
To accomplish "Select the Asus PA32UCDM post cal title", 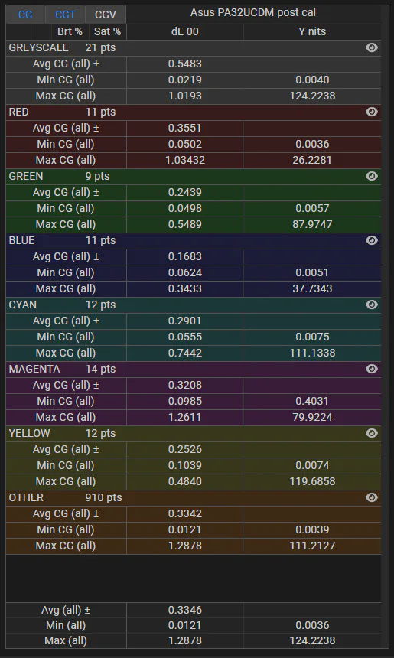I will tap(253, 12).
